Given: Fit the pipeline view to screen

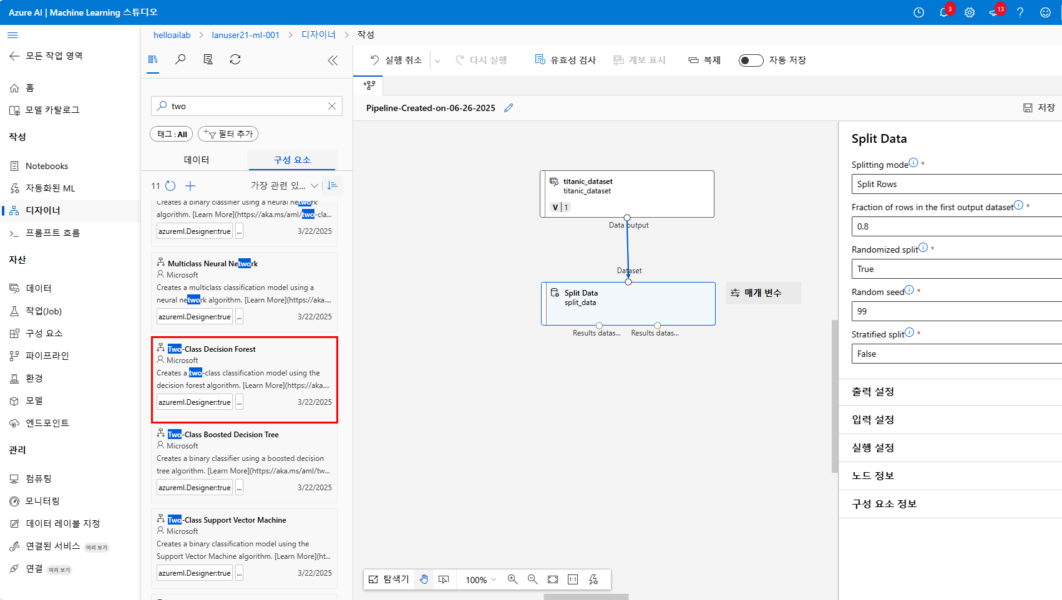Looking at the screenshot, I should (552, 579).
